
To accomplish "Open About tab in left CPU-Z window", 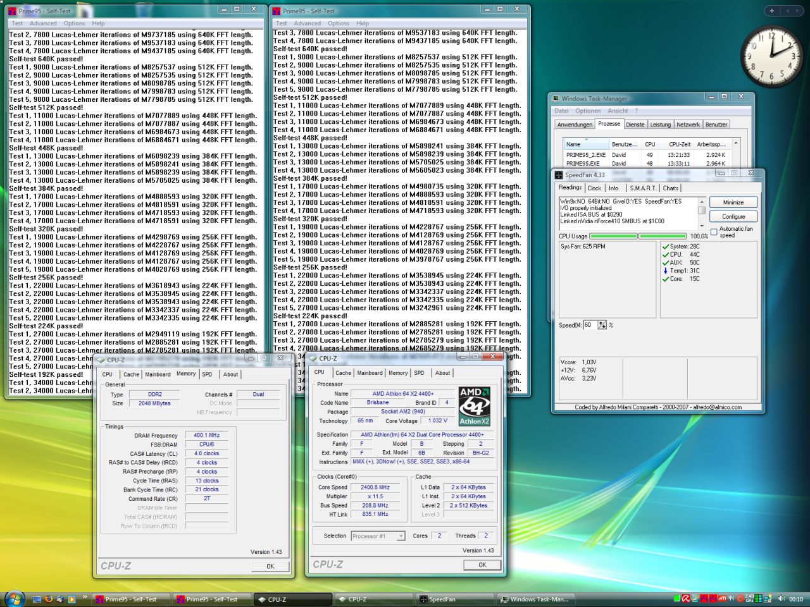I will click(230, 374).
